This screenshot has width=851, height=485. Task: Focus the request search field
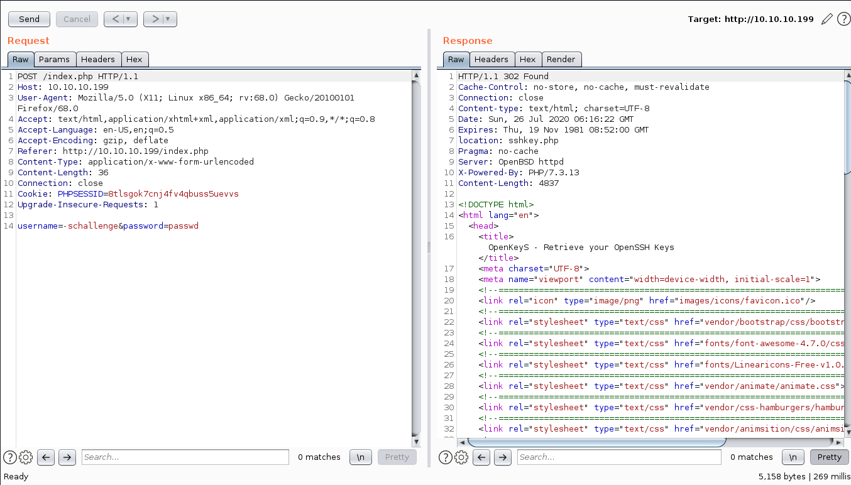185,457
